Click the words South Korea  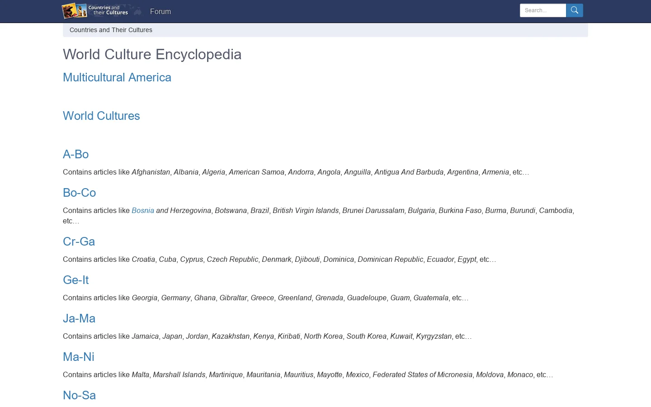[x=366, y=336]
